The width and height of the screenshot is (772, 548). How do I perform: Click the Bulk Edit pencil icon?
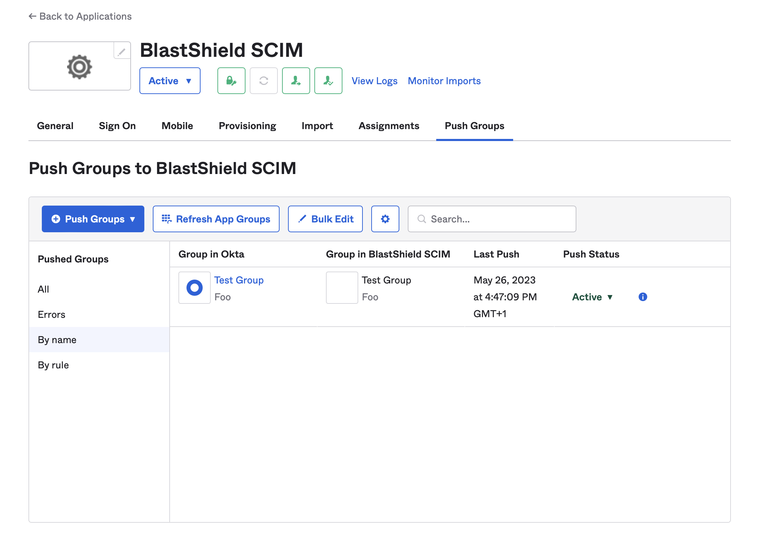(303, 219)
